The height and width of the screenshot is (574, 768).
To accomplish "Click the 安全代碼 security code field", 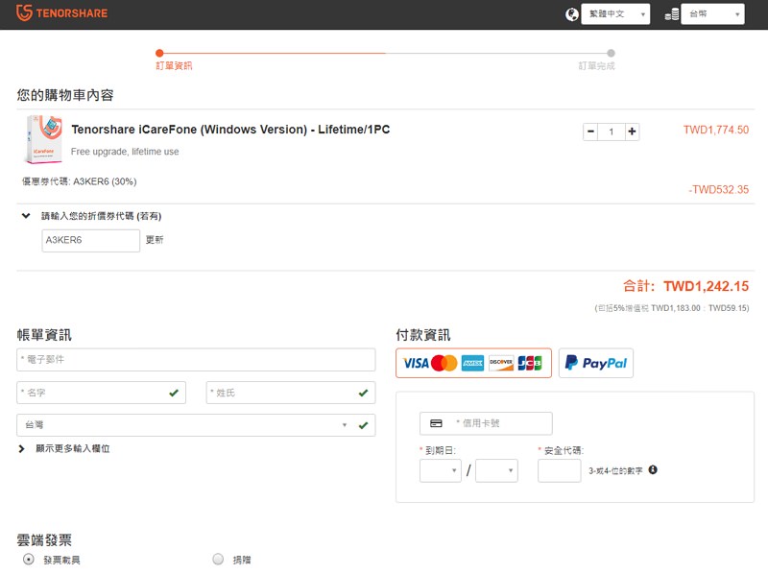I will coord(560,470).
